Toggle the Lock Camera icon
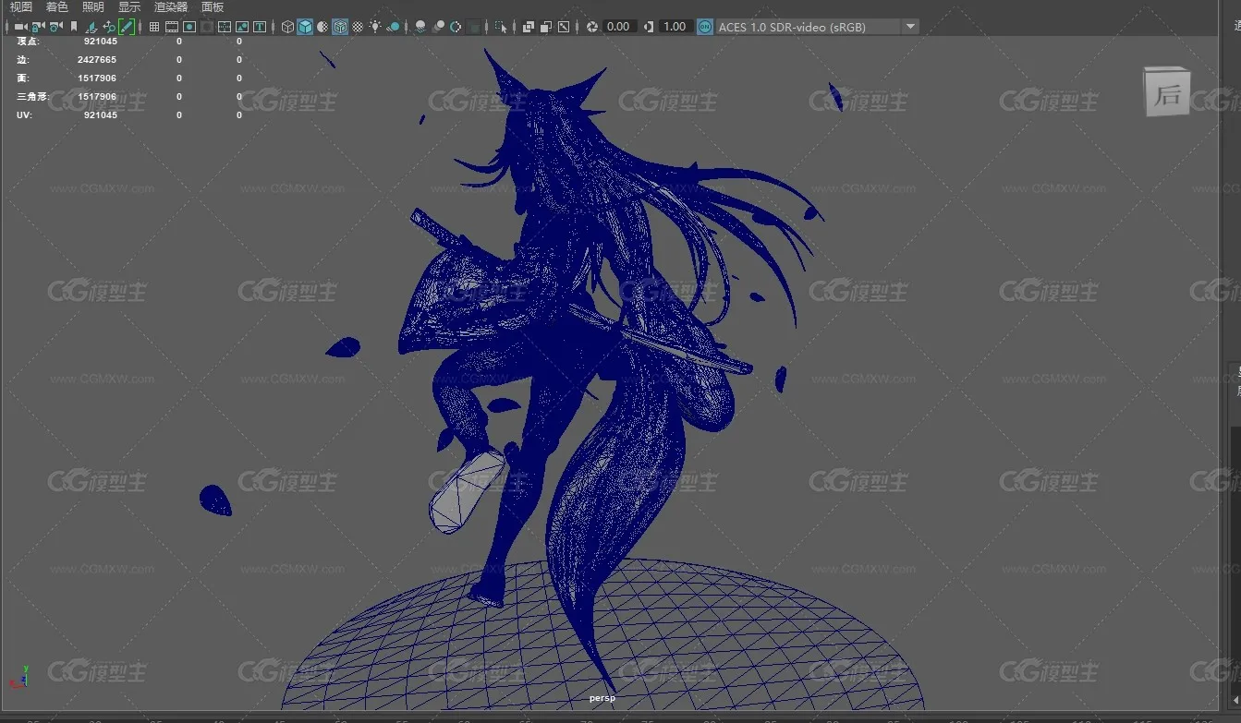 (39, 27)
